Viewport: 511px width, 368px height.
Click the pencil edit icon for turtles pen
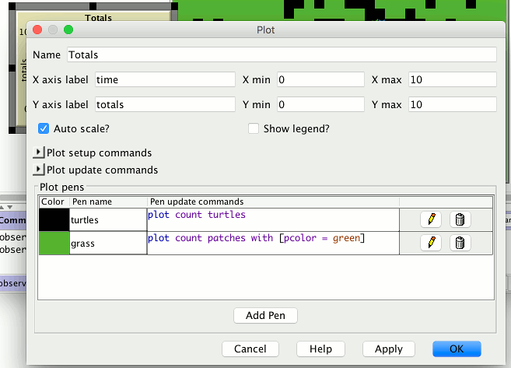[x=431, y=220]
